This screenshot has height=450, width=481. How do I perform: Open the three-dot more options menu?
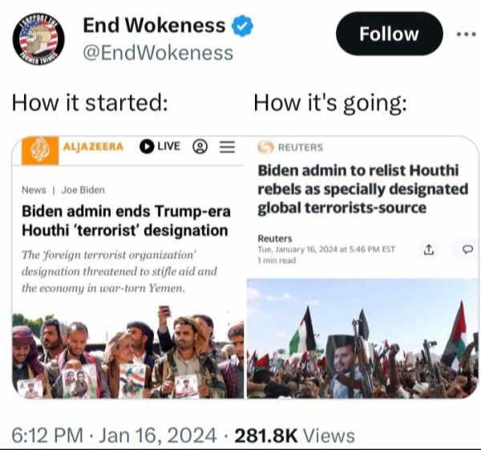click(467, 34)
